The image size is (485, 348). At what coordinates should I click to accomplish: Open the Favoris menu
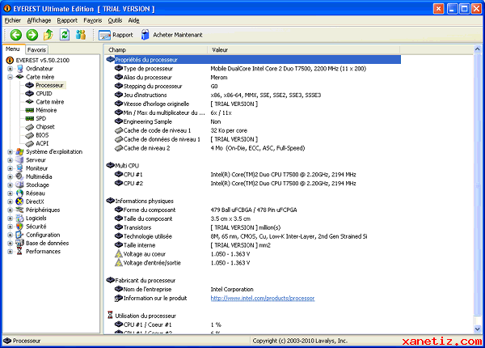pyautogui.click(x=92, y=20)
